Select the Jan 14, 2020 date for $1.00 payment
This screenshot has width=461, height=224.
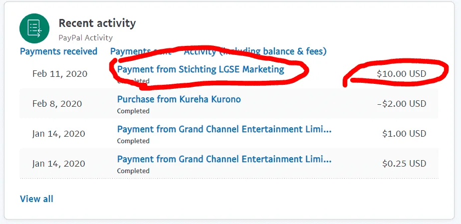(58, 134)
